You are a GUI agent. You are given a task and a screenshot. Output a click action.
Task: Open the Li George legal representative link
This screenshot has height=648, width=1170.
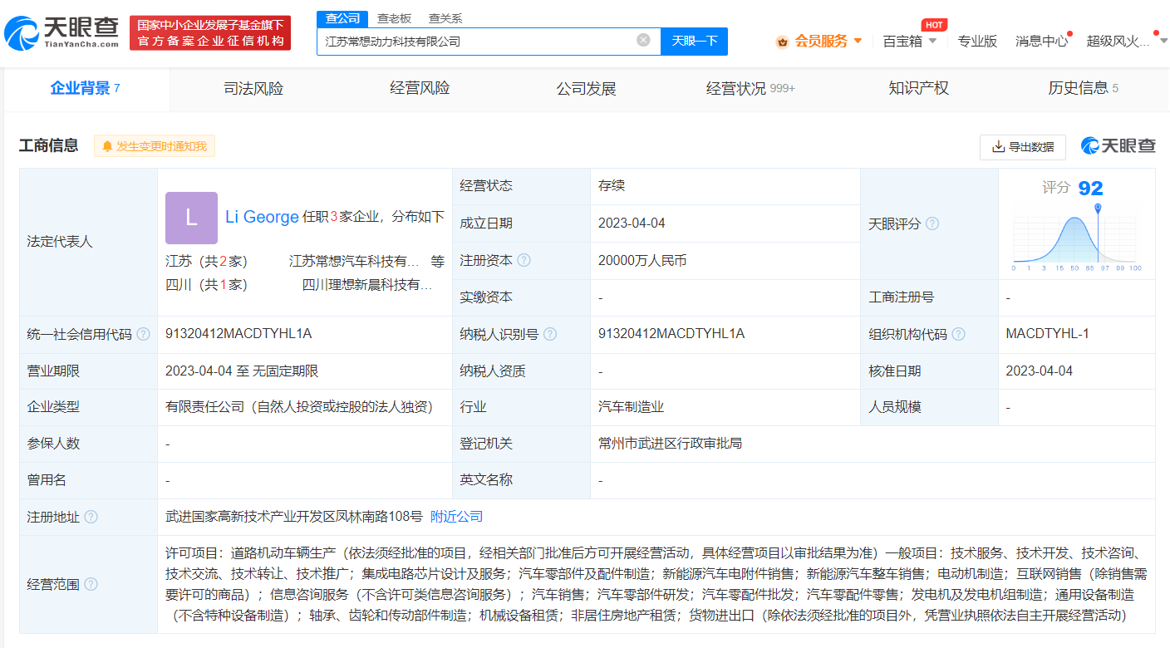point(262,217)
